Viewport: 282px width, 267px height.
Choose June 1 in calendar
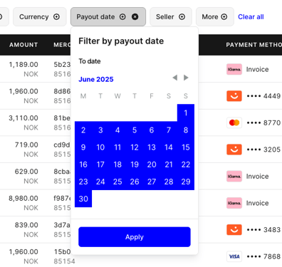186,112
